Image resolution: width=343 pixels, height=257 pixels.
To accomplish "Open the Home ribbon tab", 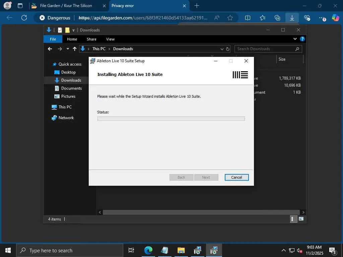I will [x=72, y=39].
